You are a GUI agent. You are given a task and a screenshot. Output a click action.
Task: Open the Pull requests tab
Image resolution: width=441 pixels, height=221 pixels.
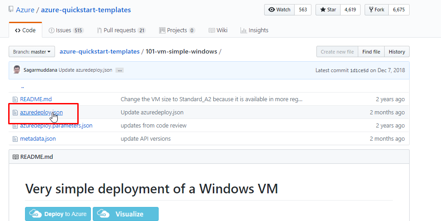click(121, 30)
